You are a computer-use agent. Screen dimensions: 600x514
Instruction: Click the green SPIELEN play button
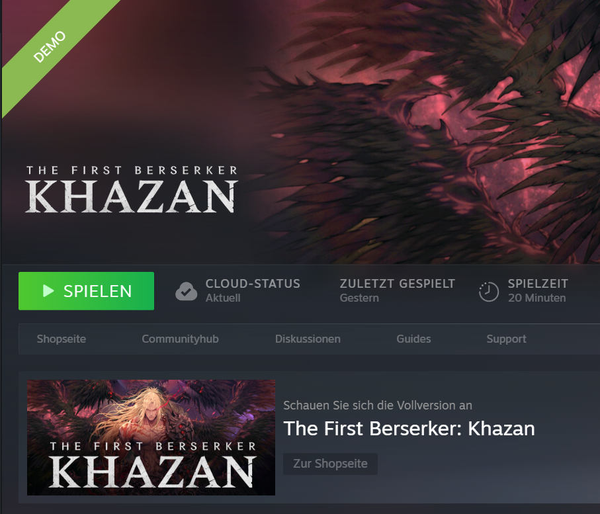(86, 291)
